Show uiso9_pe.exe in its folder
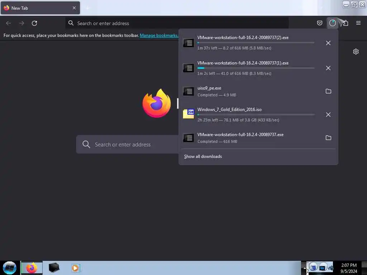Screen dimensions: 367x275 click(x=328, y=91)
